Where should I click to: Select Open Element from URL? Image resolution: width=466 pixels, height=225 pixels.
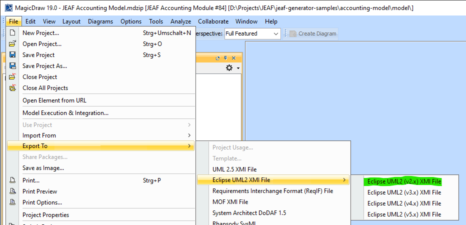point(100,100)
